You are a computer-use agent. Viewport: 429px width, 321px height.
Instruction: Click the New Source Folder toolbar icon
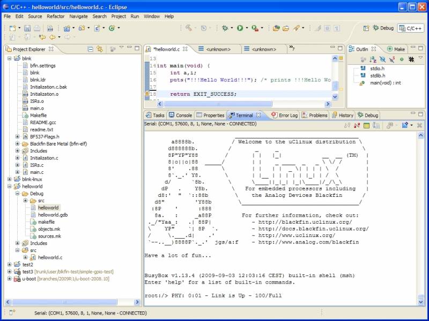tap(82, 28)
